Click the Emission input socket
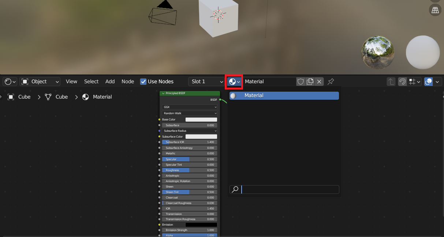The height and width of the screenshot is (237, 444). click(x=159, y=225)
